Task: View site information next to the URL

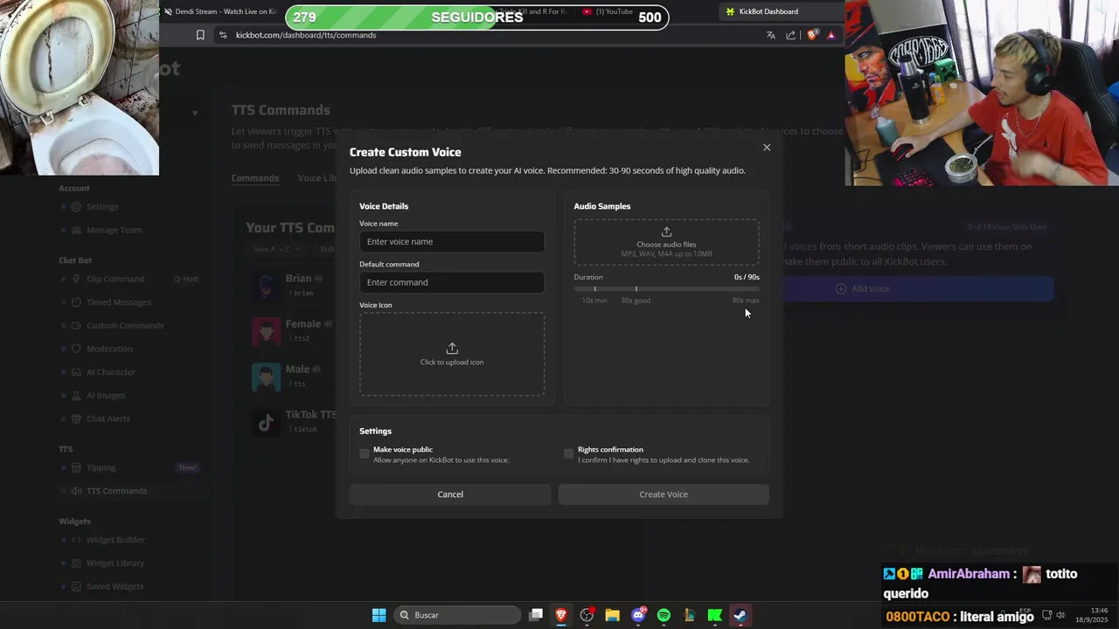Action: coord(223,35)
